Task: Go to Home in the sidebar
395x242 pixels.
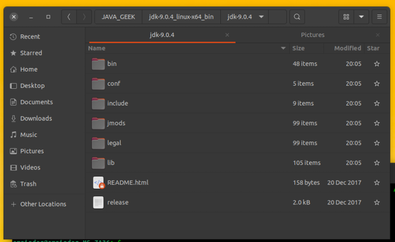Action: pos(44,69)
